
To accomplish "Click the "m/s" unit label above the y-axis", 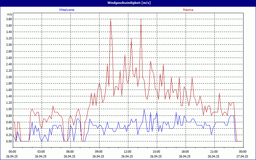I will tap(9, 14).
